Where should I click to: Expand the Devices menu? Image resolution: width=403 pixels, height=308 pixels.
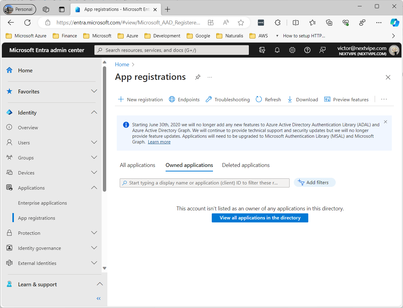point(94,173)
